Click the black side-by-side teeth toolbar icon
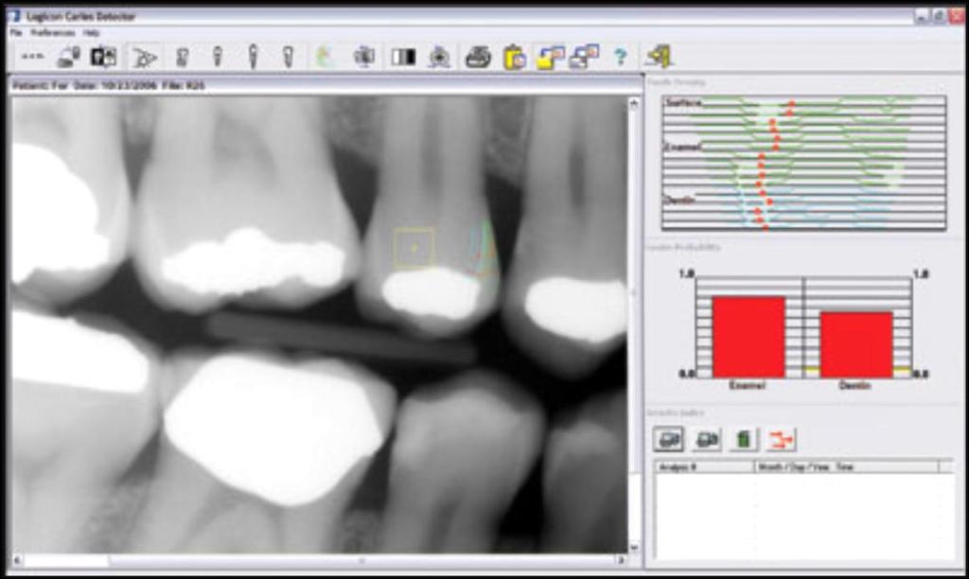This screenshot has height=579, width=969. tap(104, 57)
